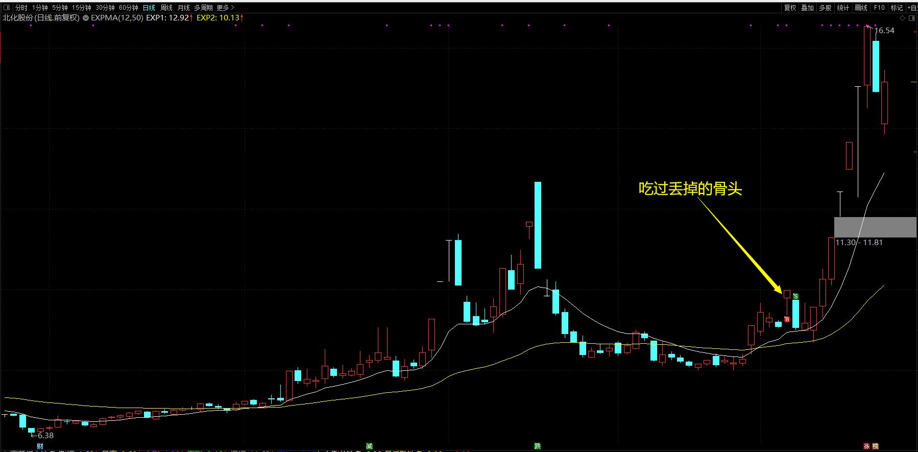
Task: Switch to the 周线 weekly tab
Action: [x=166, y=8]
